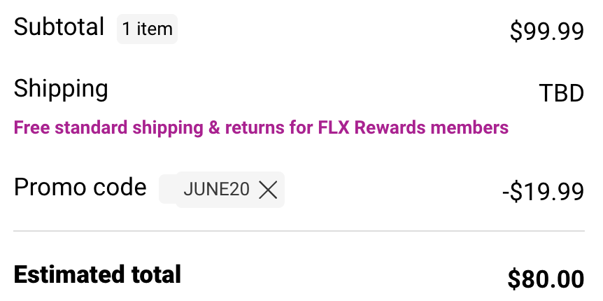This screenshot has height=301, width=603.
Task: Click the bold "Estimated total" label
Action: [97, 274]
